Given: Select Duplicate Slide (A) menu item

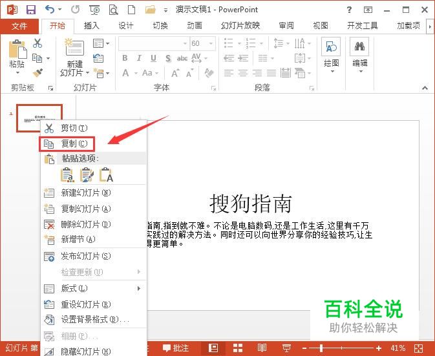Looking at the screenshot, I should coord(93,209).
